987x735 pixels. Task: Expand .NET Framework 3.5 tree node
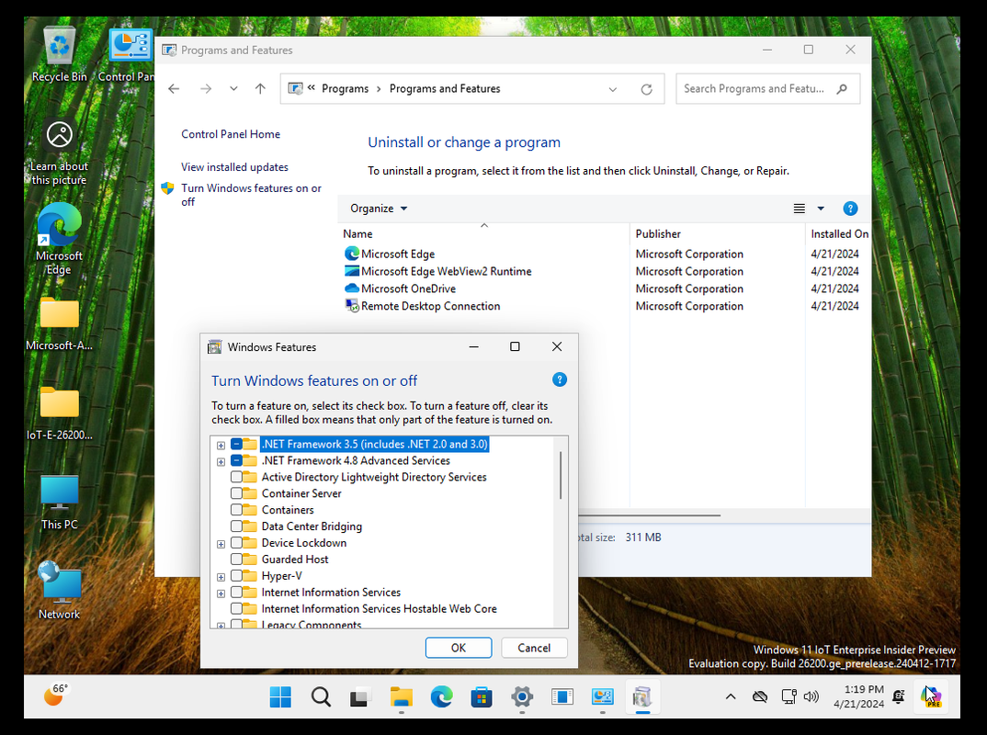pos(221,446)
